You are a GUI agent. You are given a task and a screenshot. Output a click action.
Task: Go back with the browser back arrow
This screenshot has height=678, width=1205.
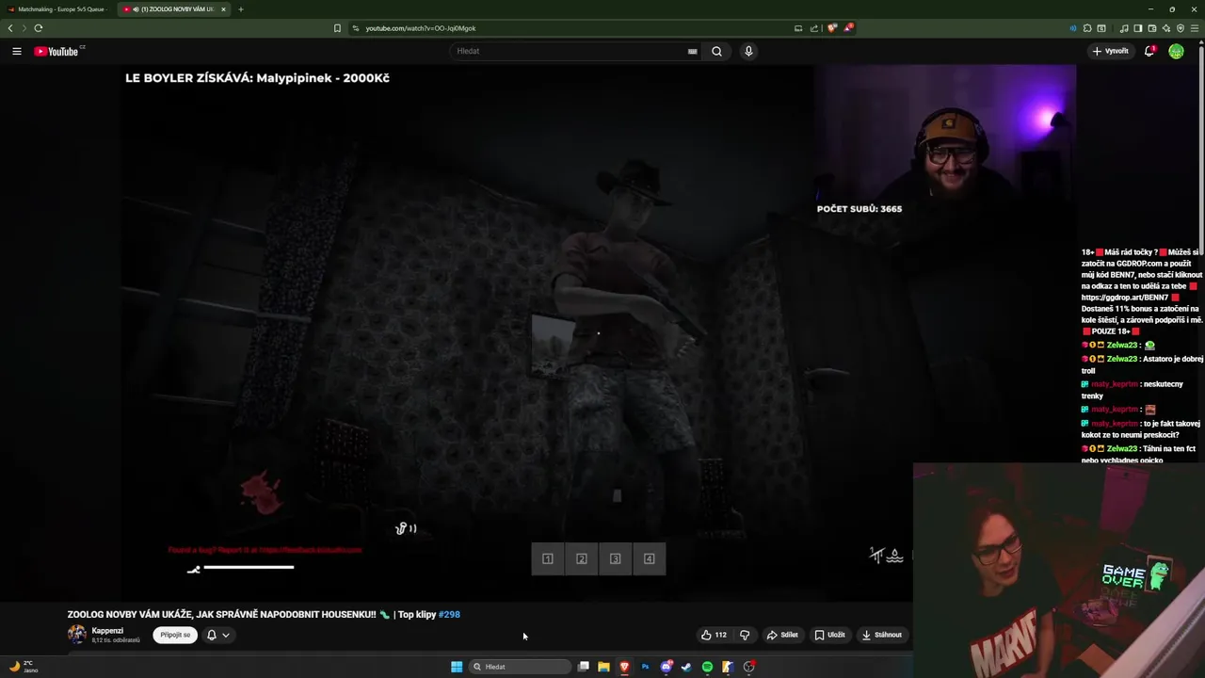[x=10, y=28]
